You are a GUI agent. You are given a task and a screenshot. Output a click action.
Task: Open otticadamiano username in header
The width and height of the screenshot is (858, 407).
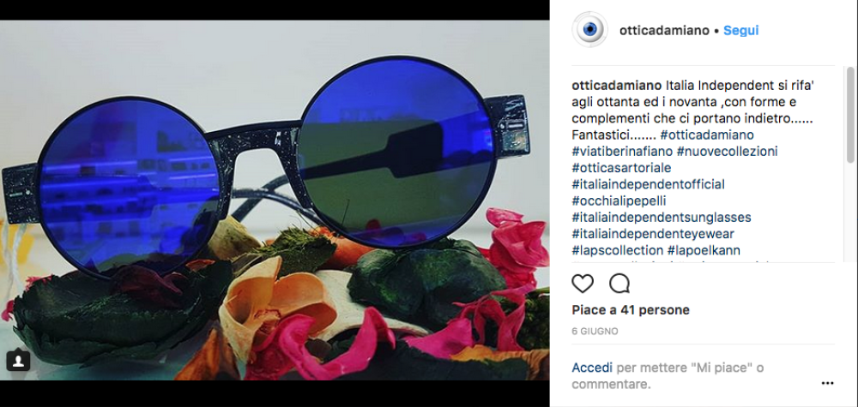pyautogui.click(x=664, y=31)
